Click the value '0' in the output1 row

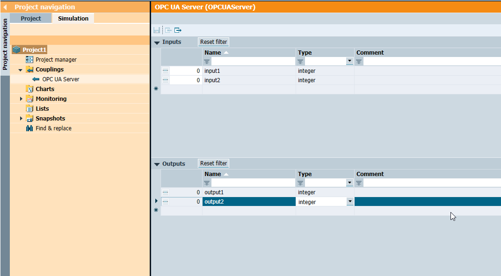coord(198,192)
